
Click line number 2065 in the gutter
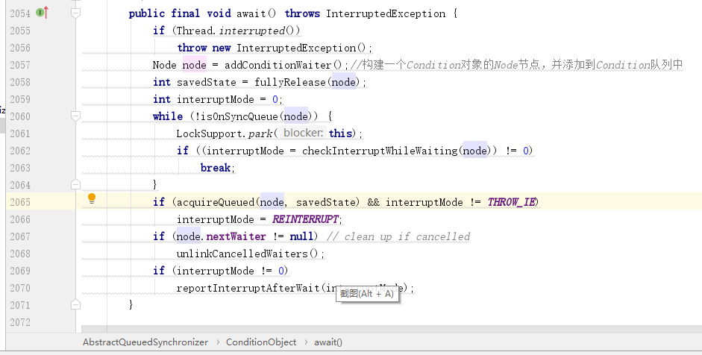[20, 202]
